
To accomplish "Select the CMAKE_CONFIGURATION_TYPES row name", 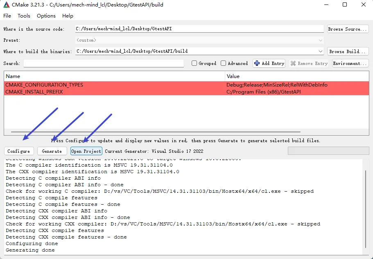I will coord(44,85).
